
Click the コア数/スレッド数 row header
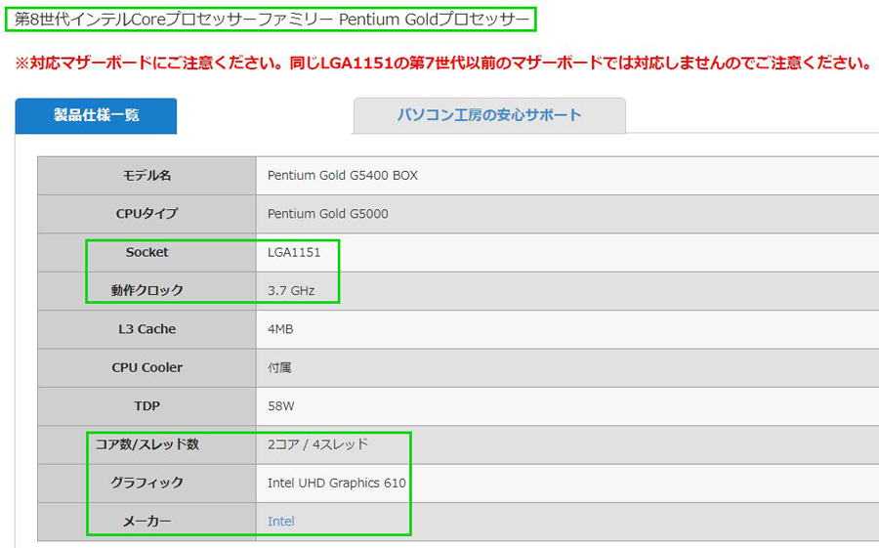146,444
